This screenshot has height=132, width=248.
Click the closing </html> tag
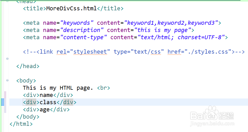(x=21, y=124)
